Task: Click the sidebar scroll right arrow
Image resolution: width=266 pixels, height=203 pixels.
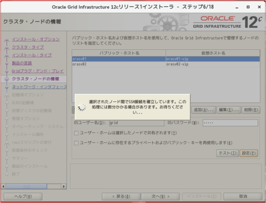Action: point(64,187)
